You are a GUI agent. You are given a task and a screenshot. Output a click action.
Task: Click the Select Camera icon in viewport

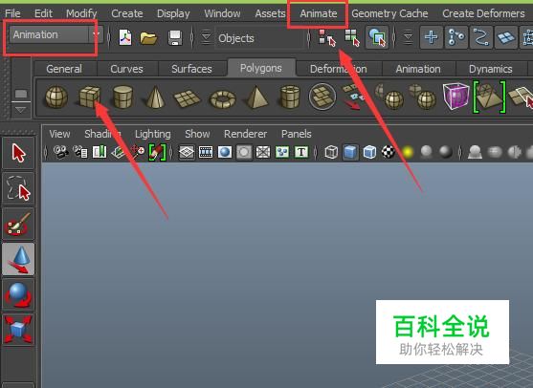pos(61,152)
